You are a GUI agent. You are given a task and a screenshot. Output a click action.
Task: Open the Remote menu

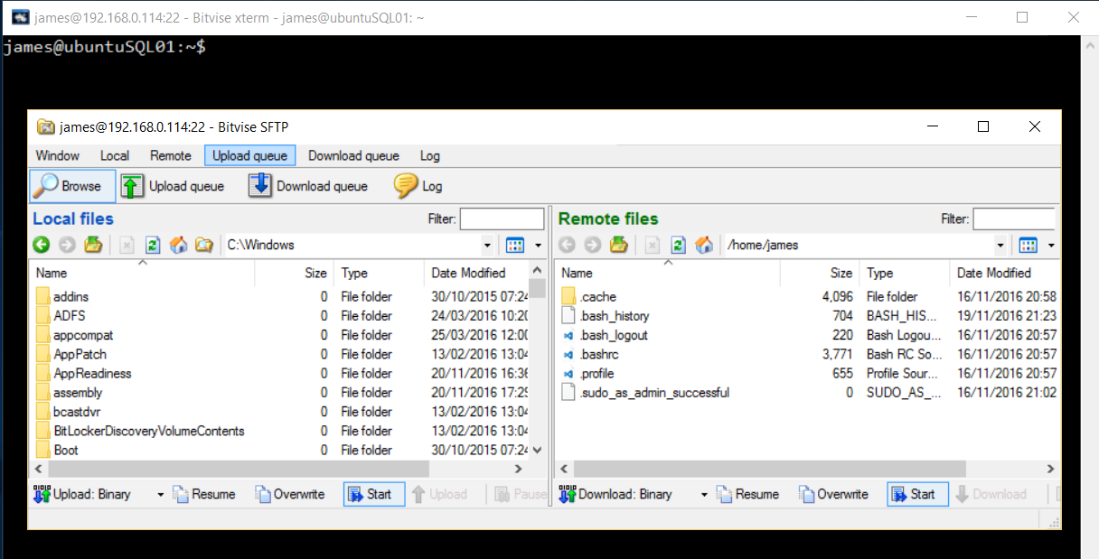(x=171, y=155)
